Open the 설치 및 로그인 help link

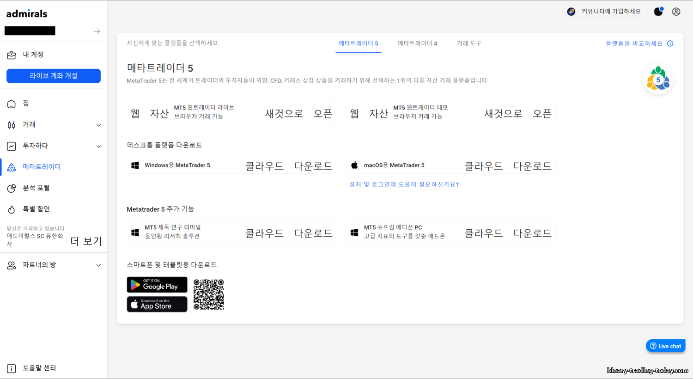click(x=404, y=184)
